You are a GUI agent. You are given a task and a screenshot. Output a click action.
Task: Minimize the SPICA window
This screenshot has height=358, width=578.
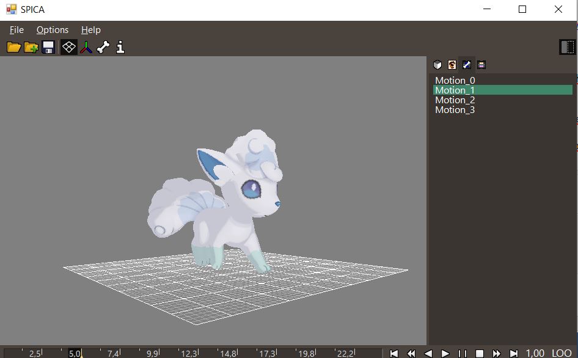(x=487, y=9)
